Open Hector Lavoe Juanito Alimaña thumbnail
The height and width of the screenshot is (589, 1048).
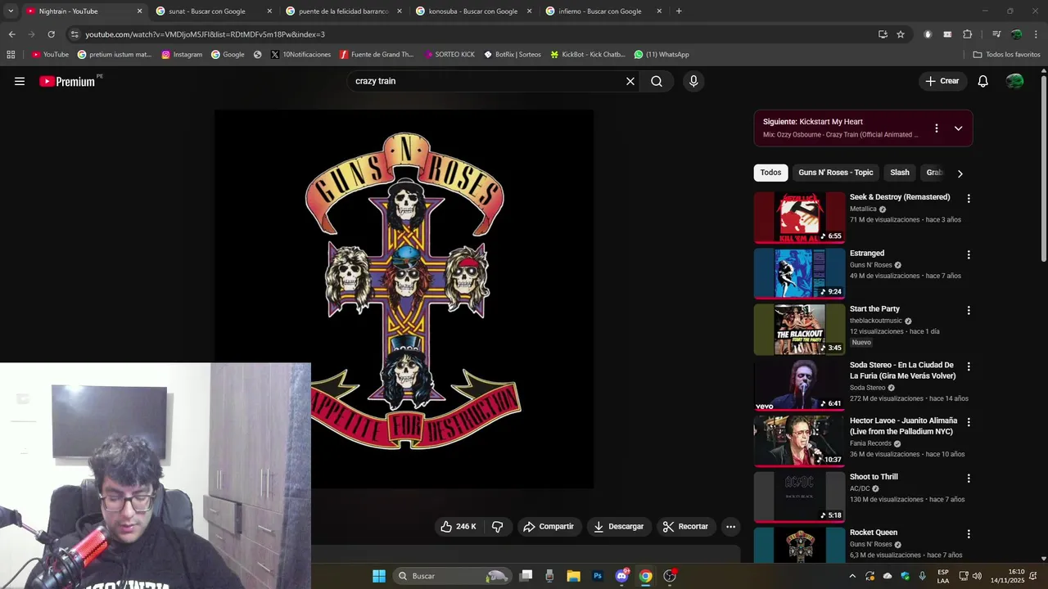click(x=799, y=441)
